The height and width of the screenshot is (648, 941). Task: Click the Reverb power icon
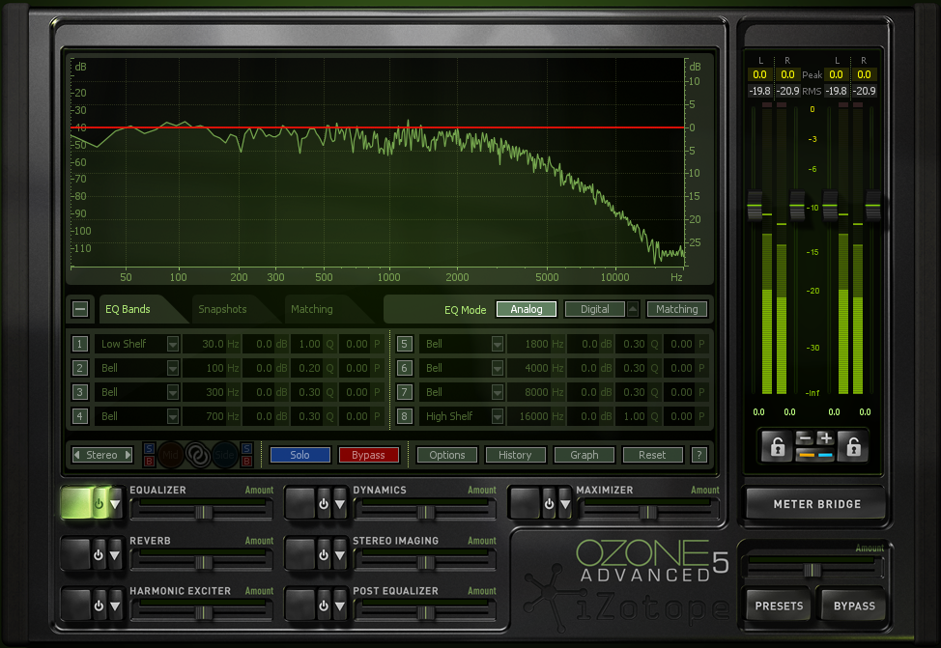coord(99,555)
